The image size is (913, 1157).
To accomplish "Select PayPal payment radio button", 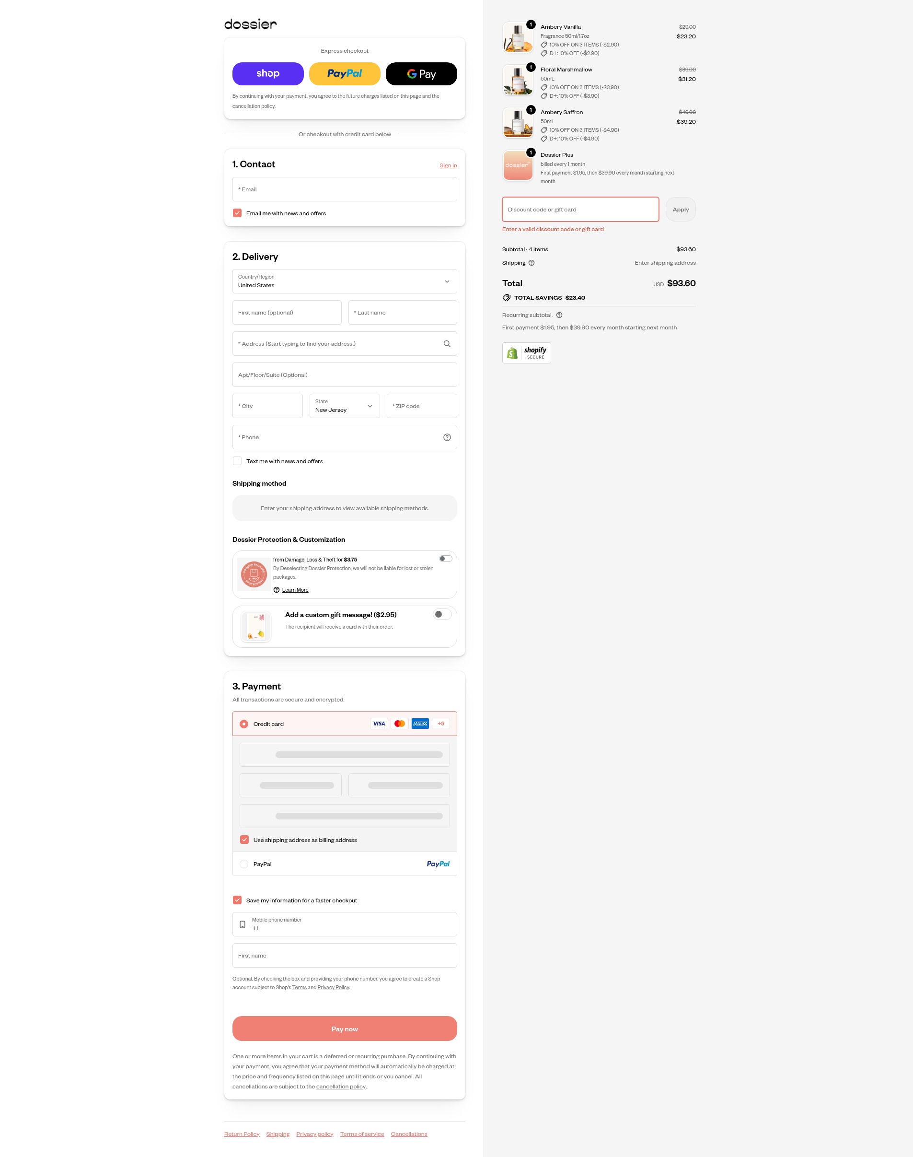I will coord(244,864).
